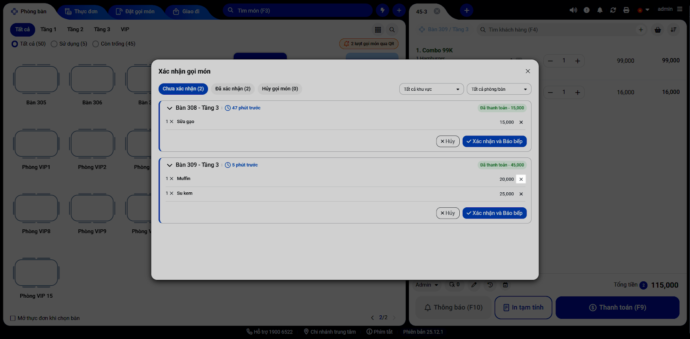Open the notifications bell icon

600,10
